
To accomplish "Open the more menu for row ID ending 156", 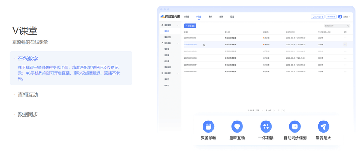I will pos(345,72).
